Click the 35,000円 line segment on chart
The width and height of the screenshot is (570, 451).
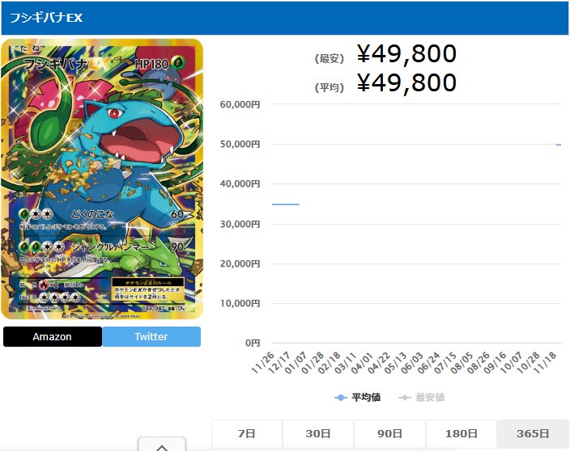pos(286,204)
